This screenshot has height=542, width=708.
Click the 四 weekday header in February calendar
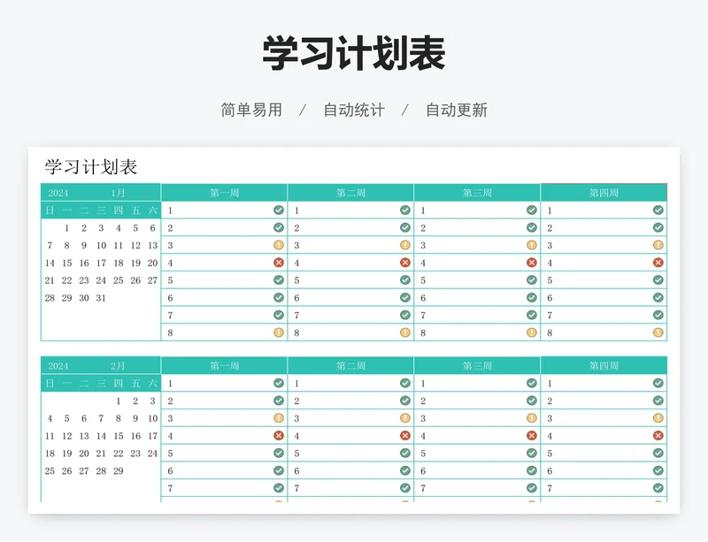tap(119, 383)
